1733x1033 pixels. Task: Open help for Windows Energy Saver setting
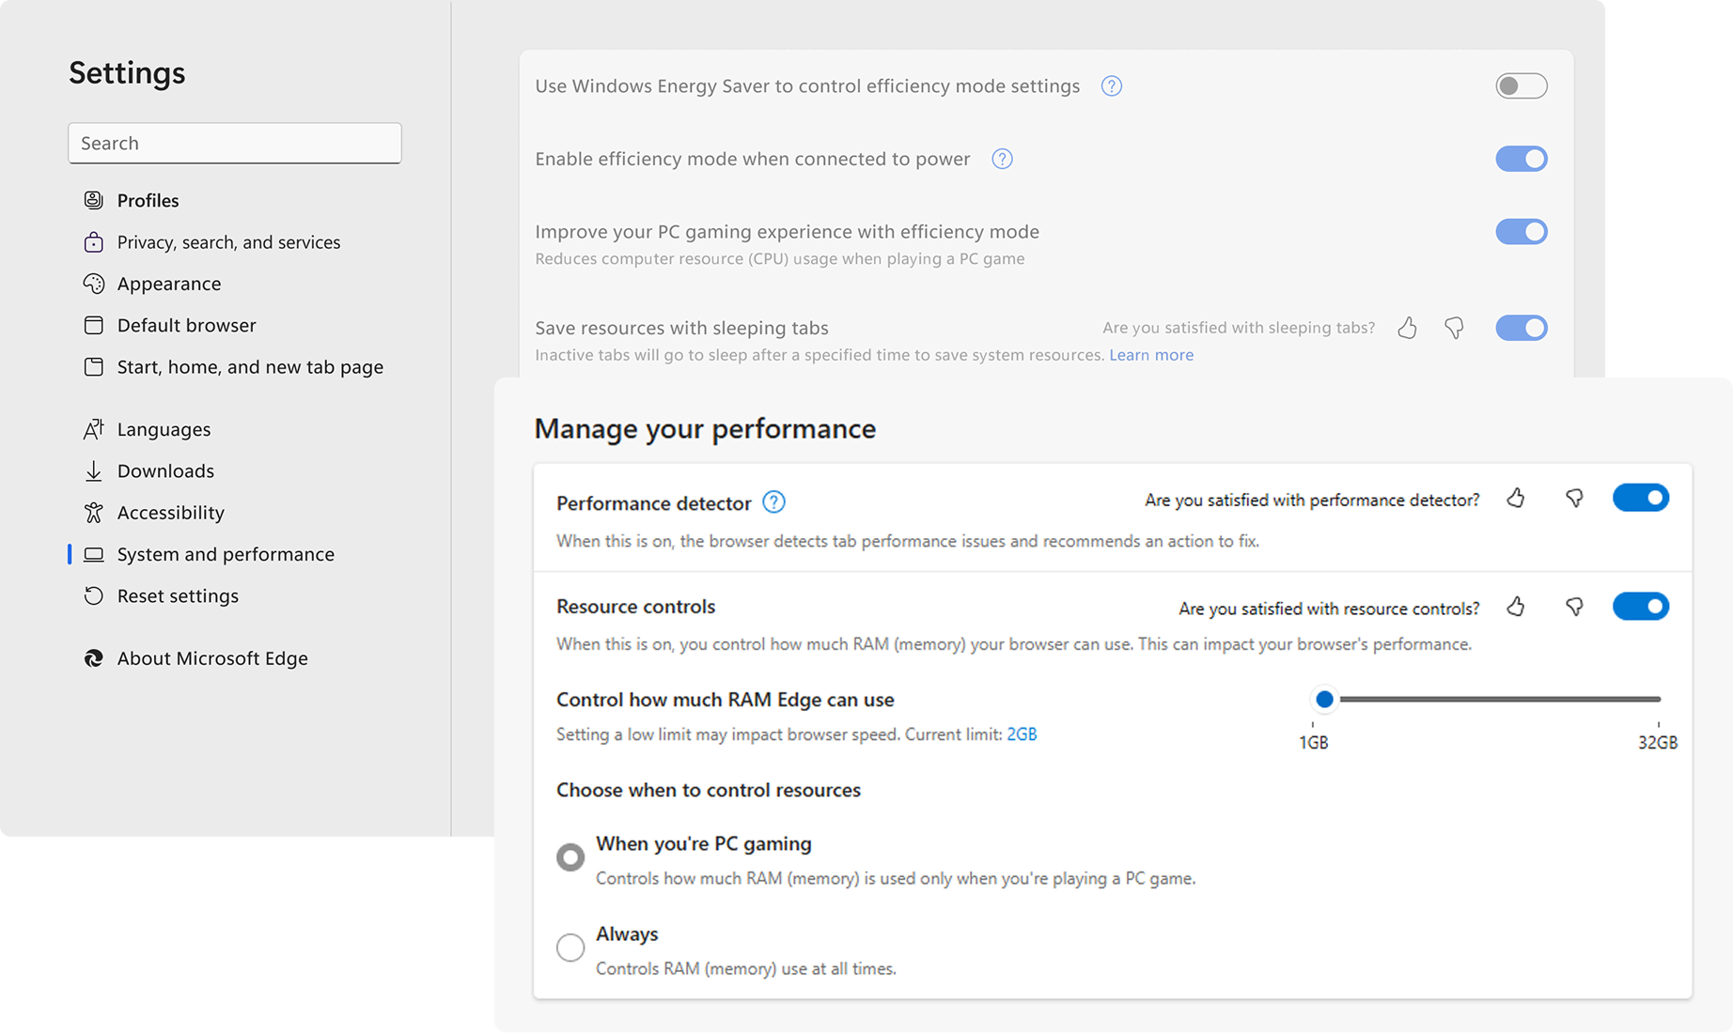[1111, 86]
